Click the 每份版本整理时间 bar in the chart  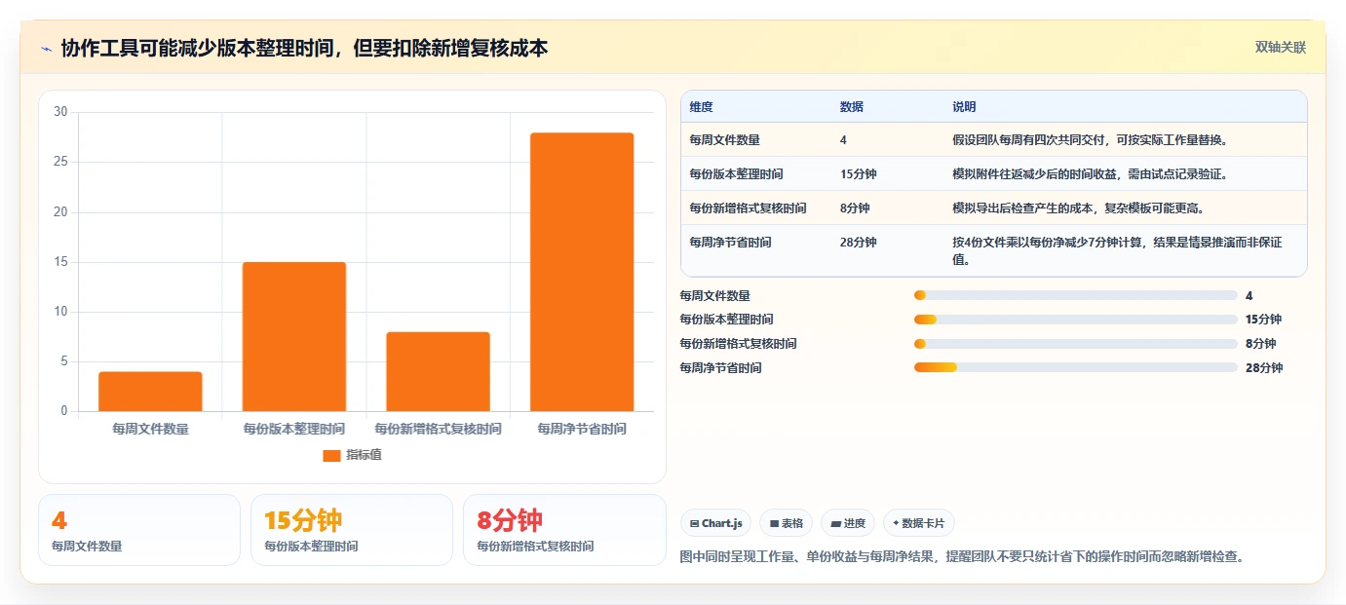294,336
